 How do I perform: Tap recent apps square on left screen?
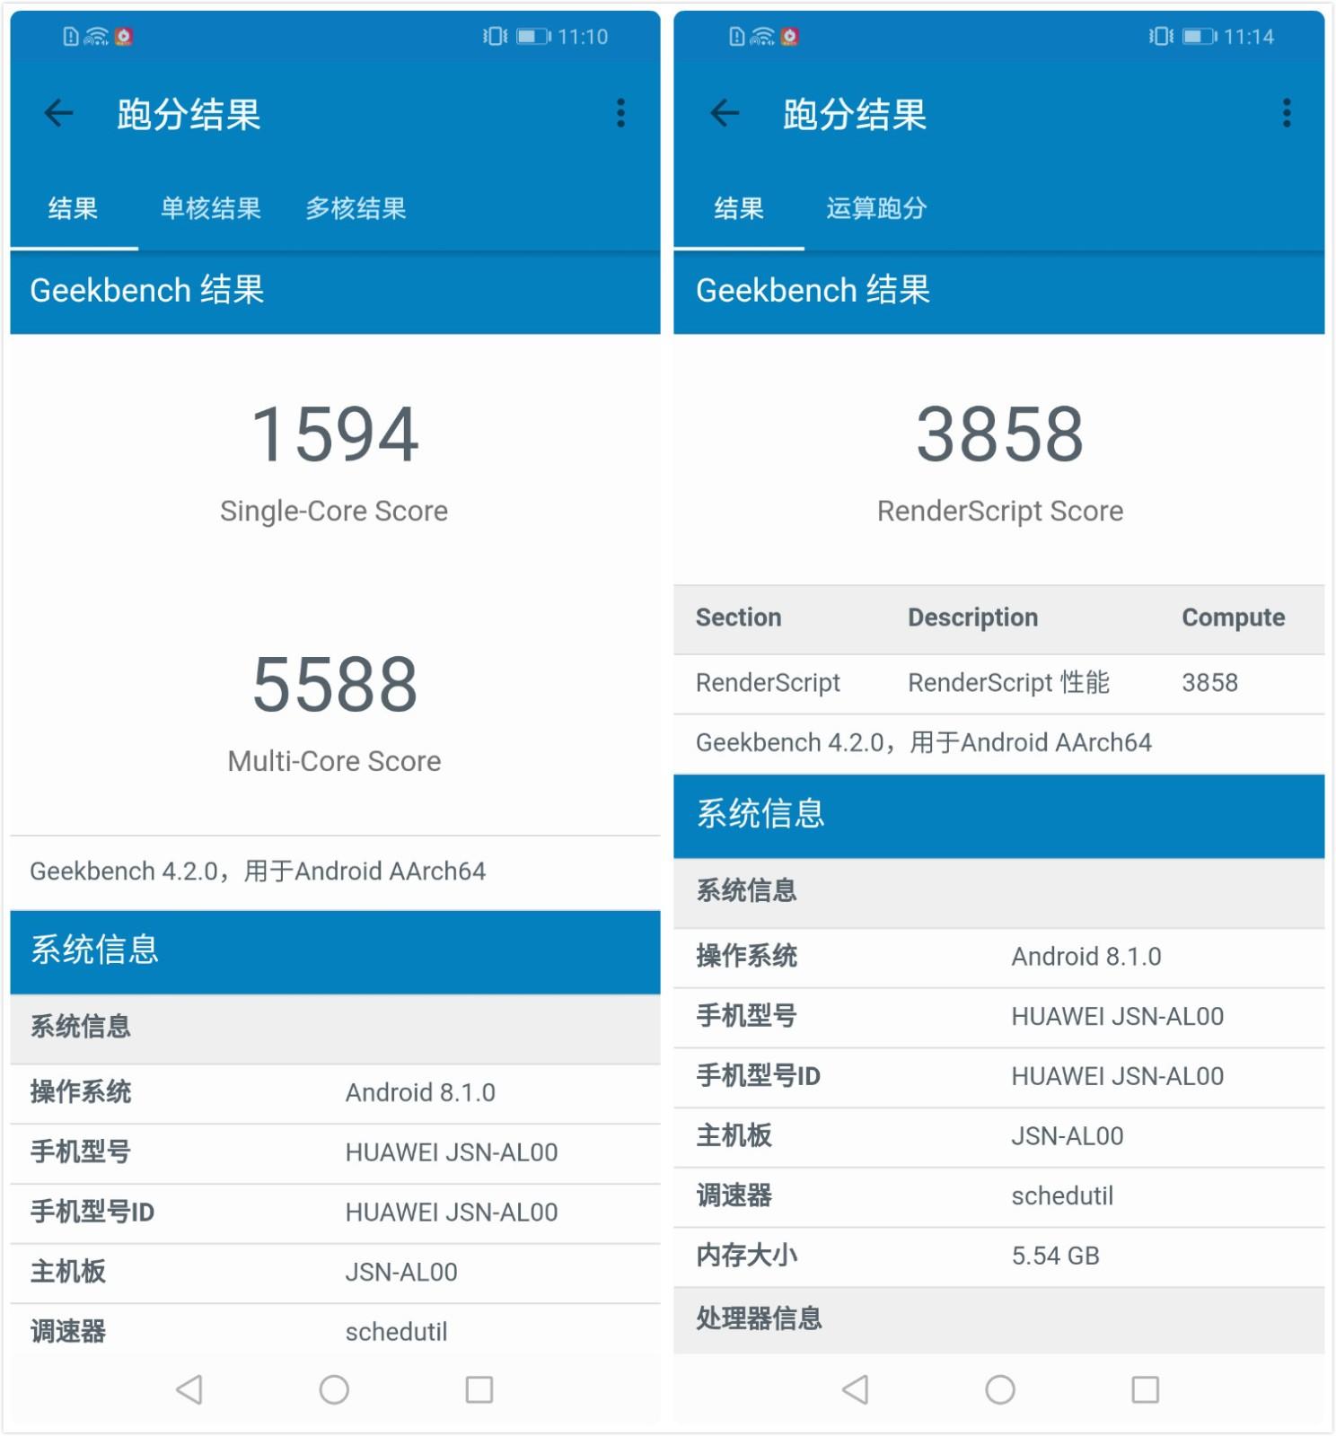479,1389
